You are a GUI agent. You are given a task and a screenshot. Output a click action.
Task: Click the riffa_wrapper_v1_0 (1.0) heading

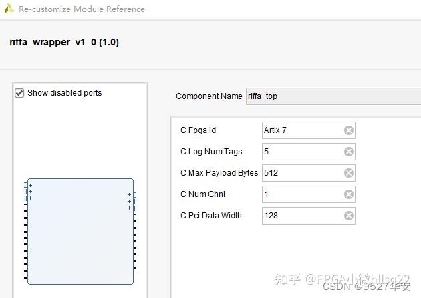coord(64,42)
